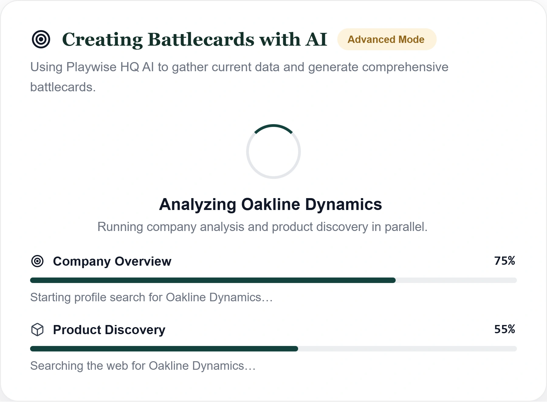Click the Product Discovery label
The height and width of the screenshot is (402, 547).
point(109,330)
